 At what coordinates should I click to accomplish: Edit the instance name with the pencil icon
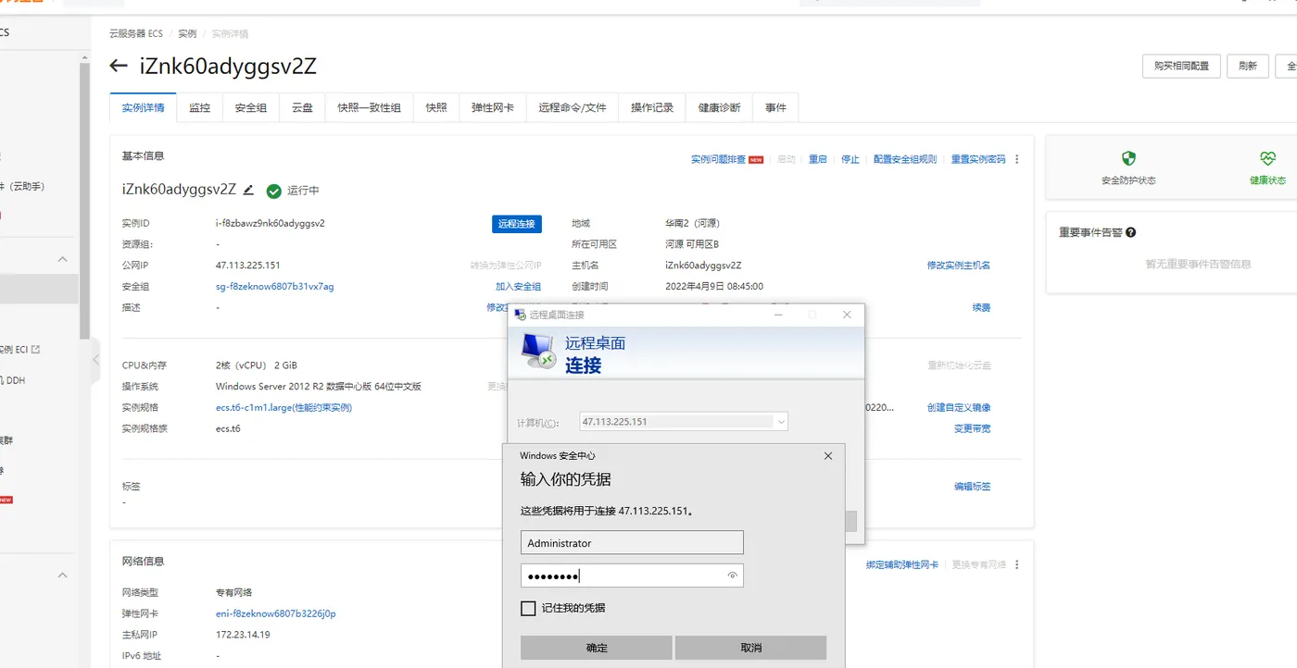[x=248, y=190]
